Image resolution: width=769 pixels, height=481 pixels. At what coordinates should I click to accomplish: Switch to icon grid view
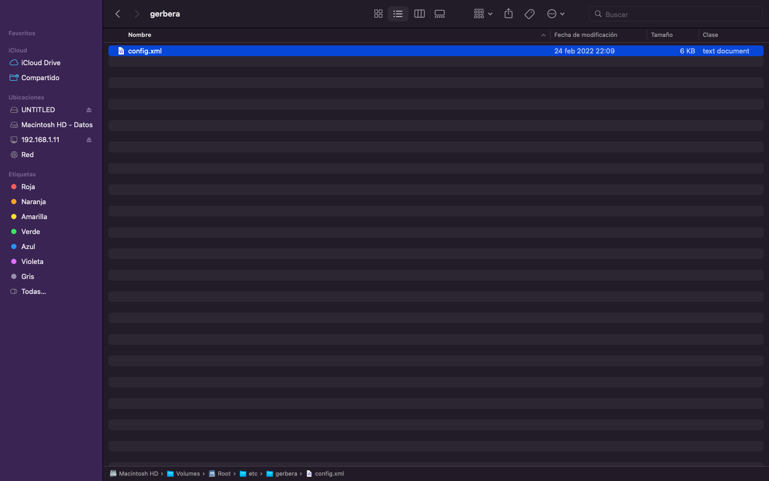[x=378, y=14]
